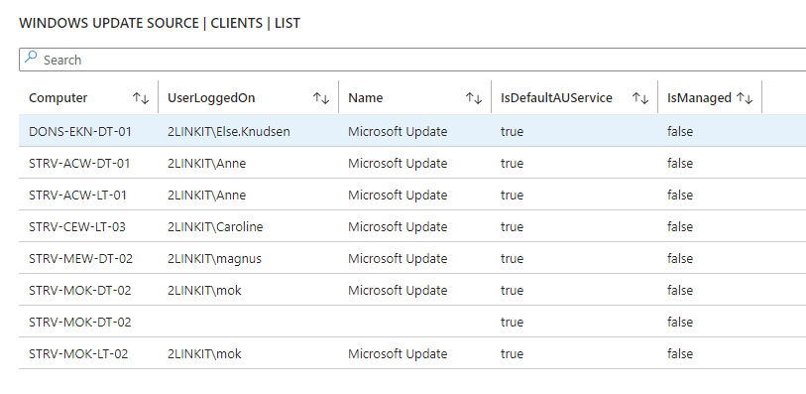
Task: Click the Name column header
Action: [366, 97]
